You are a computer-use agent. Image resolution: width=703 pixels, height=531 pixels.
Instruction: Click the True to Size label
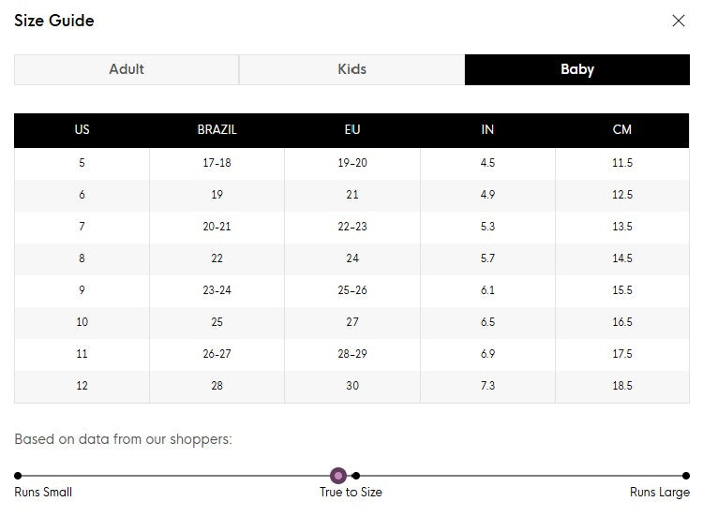[x=351, y=493]
